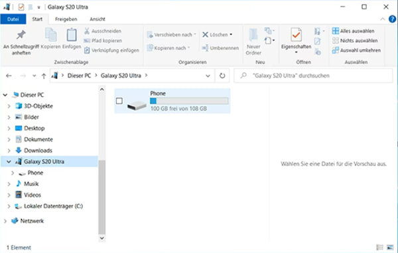Collapse Galaxy S20 Ultra tree node
398x253 pixels.
[9, 162]
